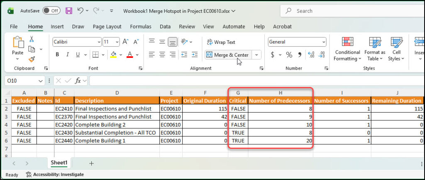The image size is (425, 180).
Task: Click the Paste clipboard icon
Action: 18,42
